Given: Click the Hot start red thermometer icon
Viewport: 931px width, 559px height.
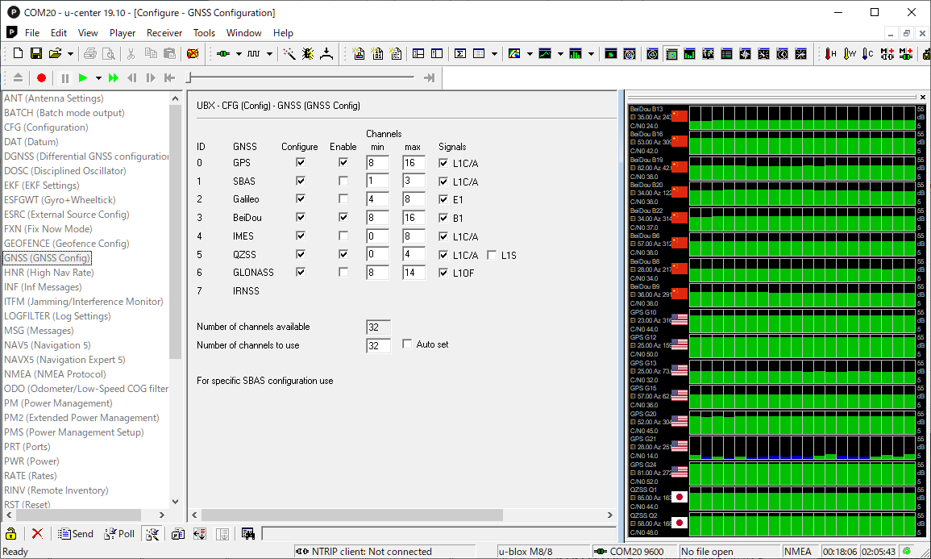Looking at the screenshot, I should coord(831,53).
